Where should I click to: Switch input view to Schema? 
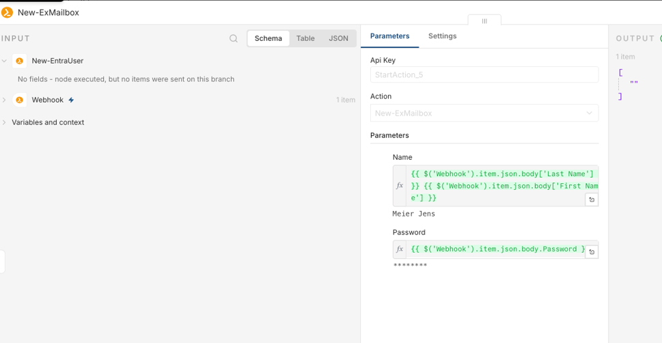pos(268,38)
